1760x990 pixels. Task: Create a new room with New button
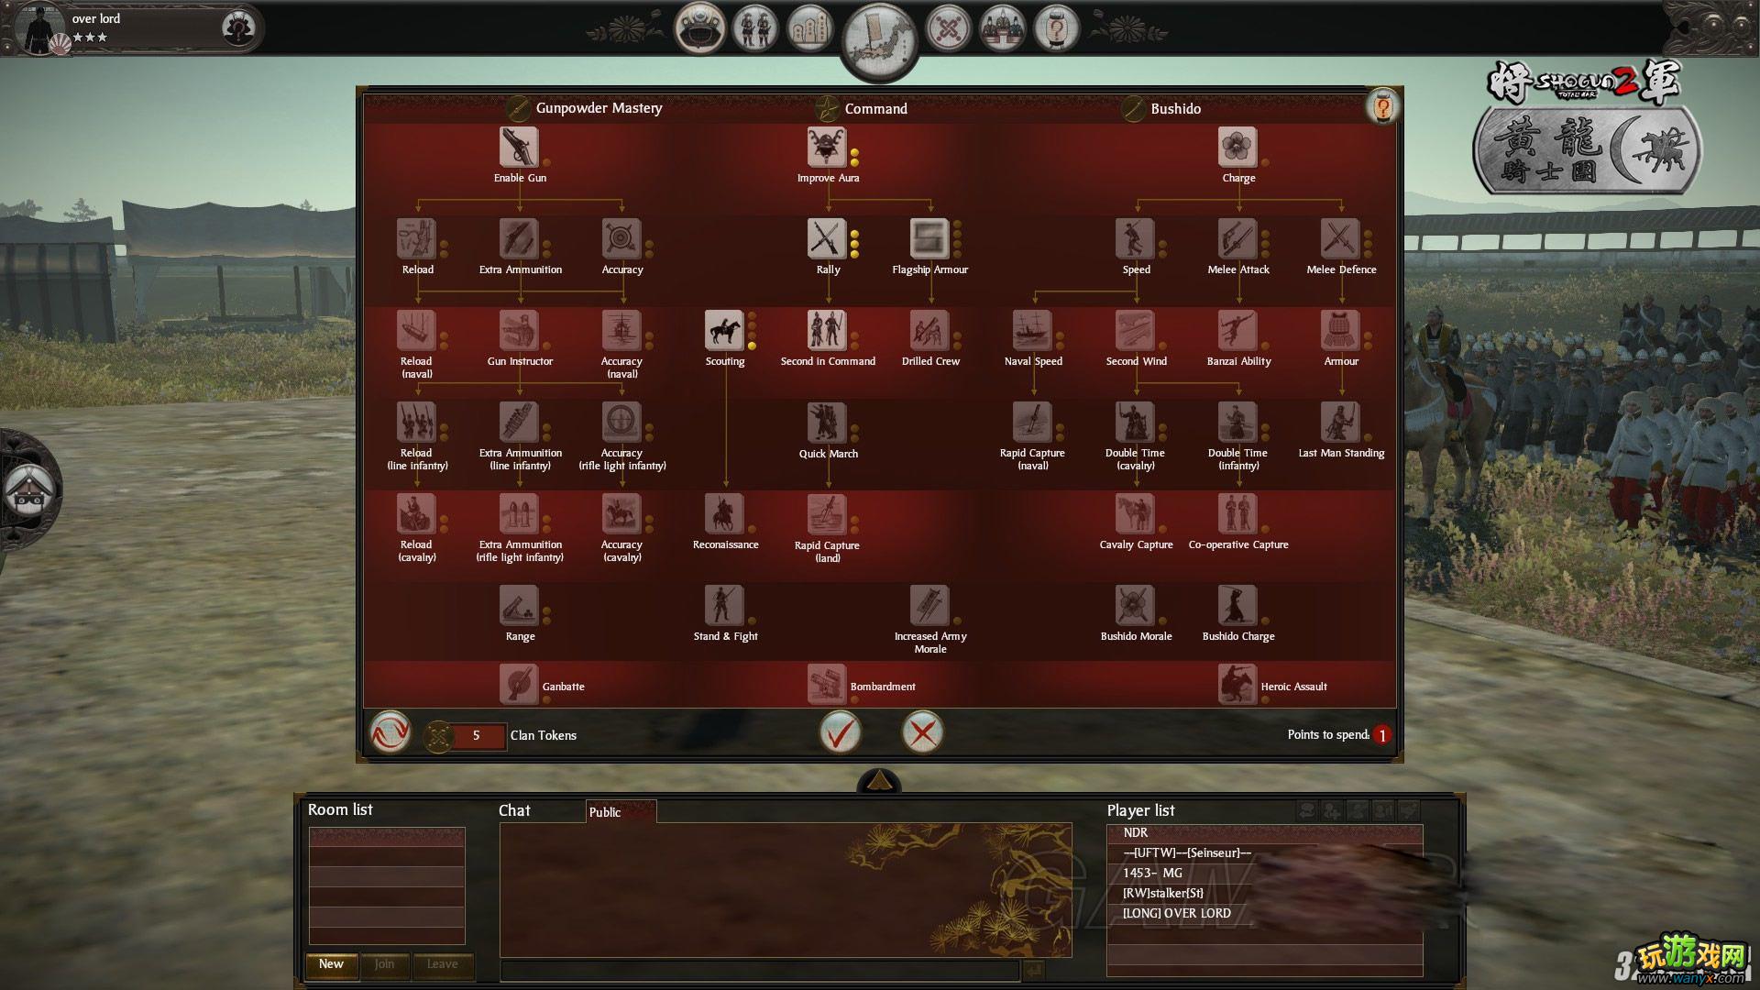[331, 964]
